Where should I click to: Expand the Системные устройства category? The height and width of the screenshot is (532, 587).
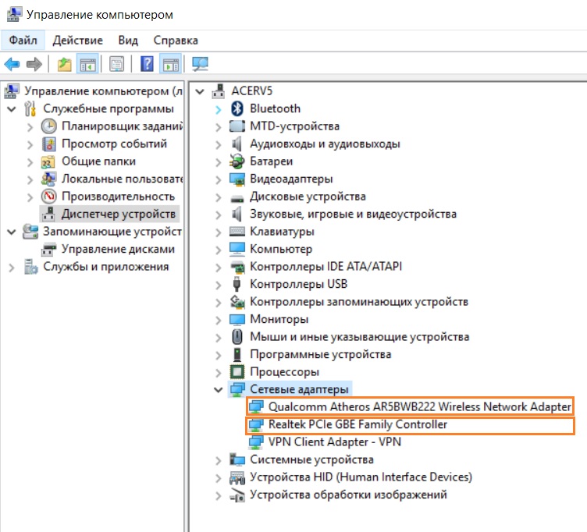click(219, 460)
